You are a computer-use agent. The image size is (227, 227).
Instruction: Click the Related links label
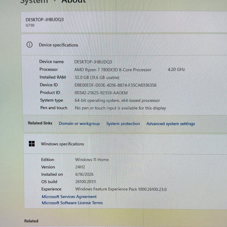(40, 123)
